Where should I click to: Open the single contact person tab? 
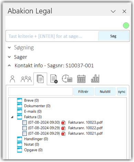tap(12, 79)
